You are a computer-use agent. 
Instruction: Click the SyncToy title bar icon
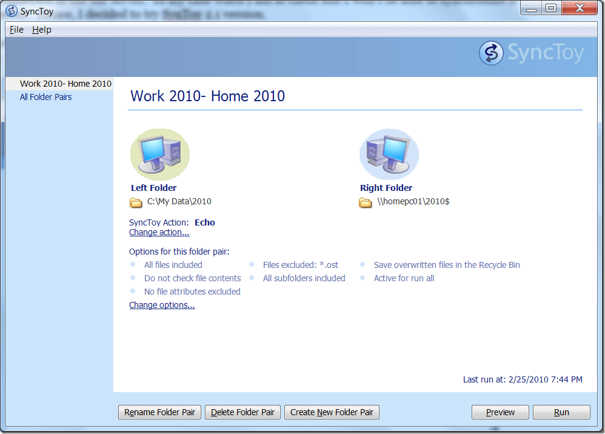(x=12, y=11)
